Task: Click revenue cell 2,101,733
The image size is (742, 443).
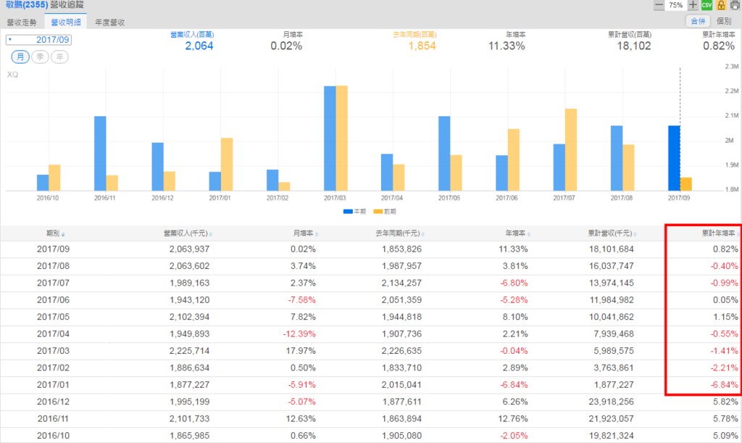Action: click(x=189, y=419)
